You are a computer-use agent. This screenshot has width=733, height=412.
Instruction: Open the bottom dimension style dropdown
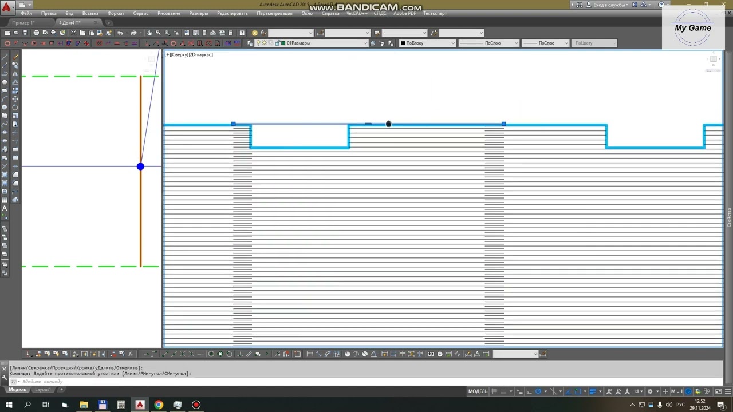(x=515, y=354)
